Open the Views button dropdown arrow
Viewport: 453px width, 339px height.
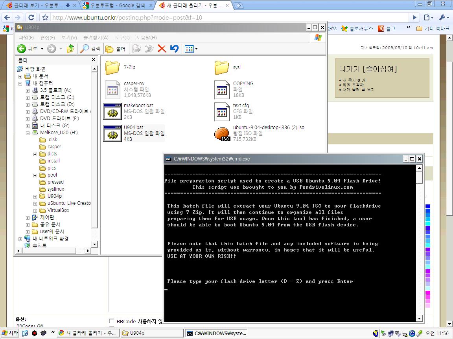197,49
